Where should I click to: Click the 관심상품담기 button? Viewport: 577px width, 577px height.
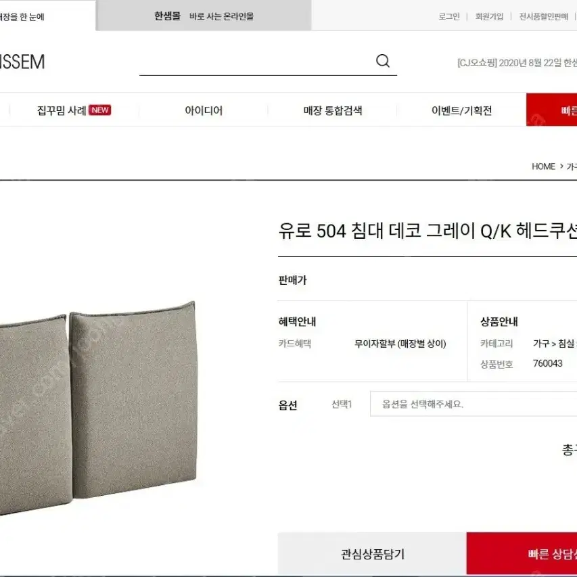point(372,554)
